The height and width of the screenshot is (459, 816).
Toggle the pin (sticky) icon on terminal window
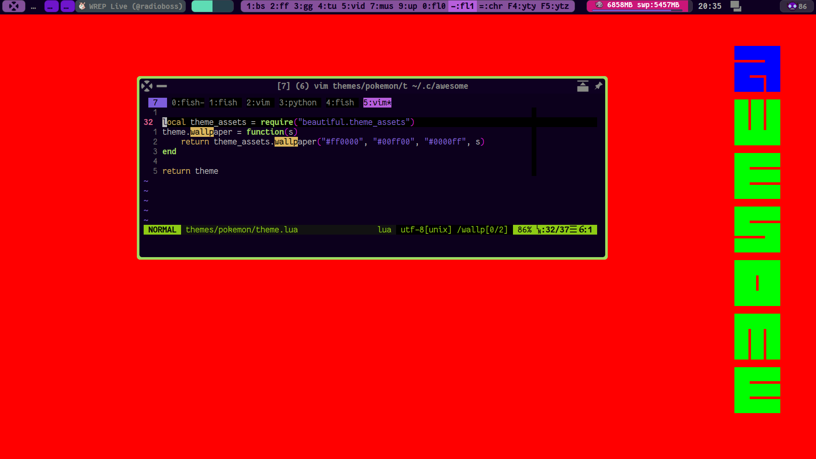click(598, 86)
